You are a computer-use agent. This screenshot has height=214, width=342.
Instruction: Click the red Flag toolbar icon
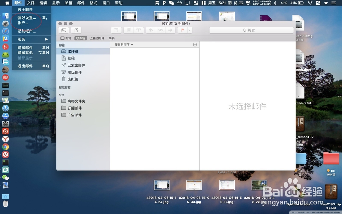(183, 30)
